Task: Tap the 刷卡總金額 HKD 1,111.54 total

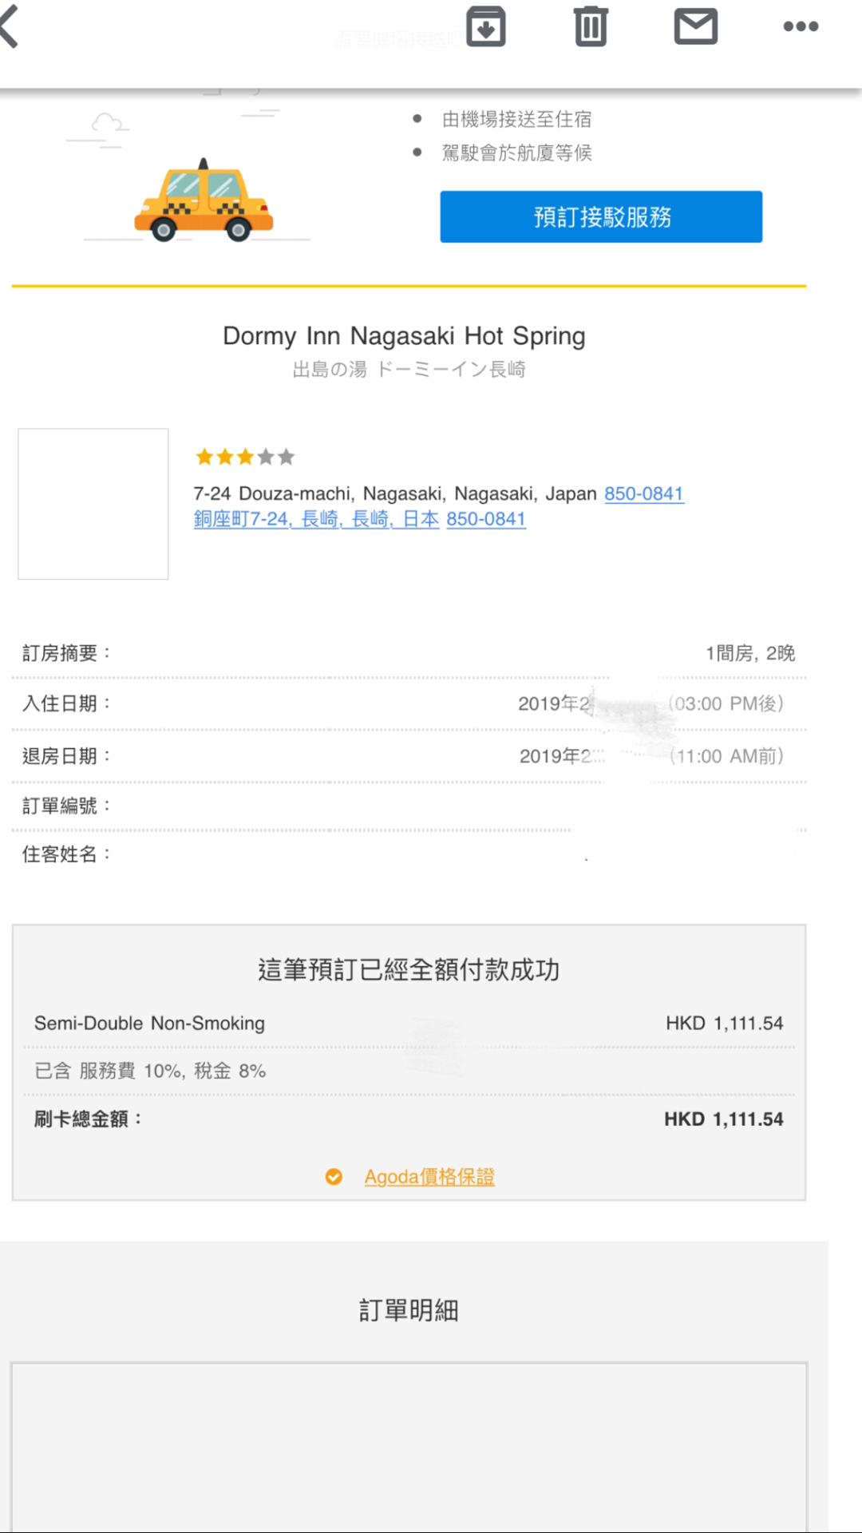Action: click(409, 1119)
